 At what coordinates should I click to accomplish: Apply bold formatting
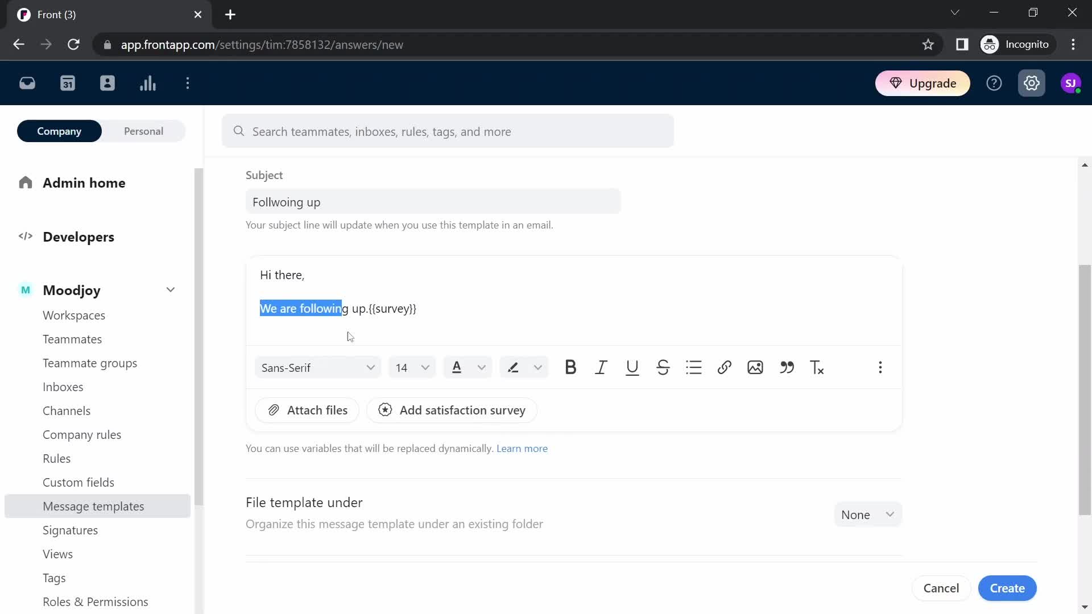[x=570, y=368]
